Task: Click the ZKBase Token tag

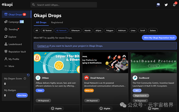Action: point(40,91)
